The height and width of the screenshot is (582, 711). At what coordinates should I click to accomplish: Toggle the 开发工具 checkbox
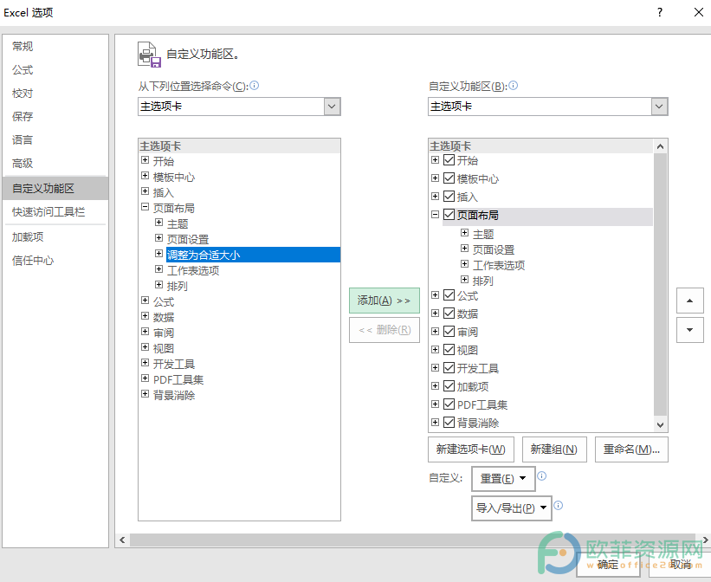tap(449, 367)
